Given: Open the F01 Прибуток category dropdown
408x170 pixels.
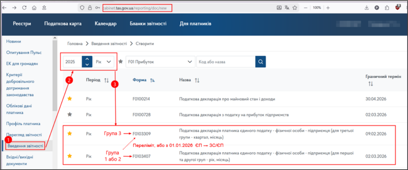Looking at the screenshot, I should click(x=160, y=62).
